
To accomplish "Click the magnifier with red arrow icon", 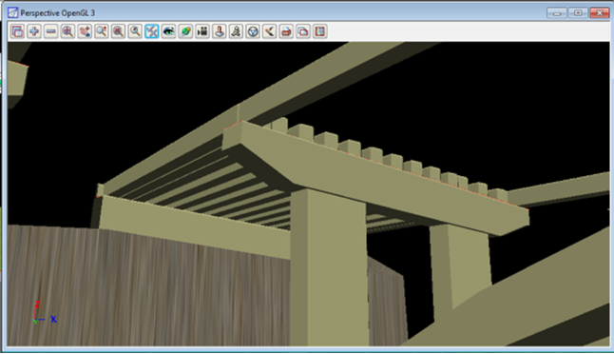I will (x=102, y=31).
